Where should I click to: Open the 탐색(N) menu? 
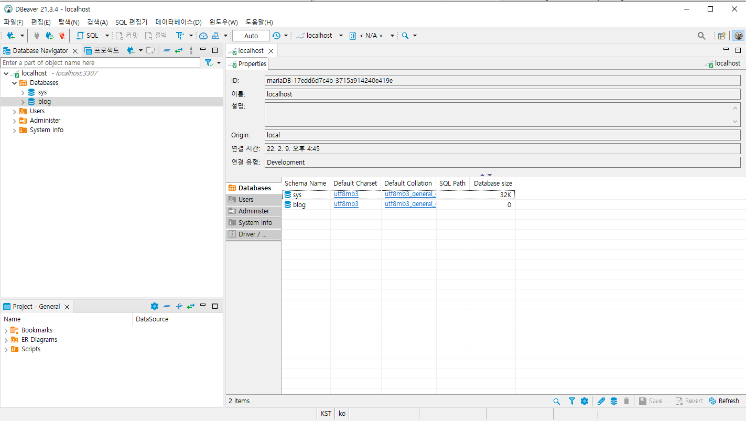[69, 22]
